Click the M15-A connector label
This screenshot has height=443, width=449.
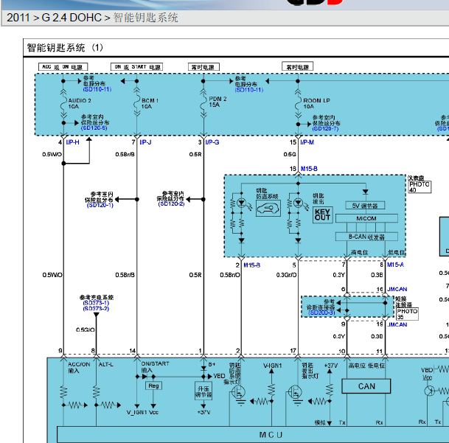click(395, 265)
